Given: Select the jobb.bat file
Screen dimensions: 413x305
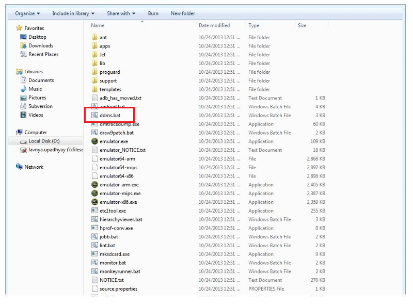Looking at the screenshot, I should tap(109, 237).
